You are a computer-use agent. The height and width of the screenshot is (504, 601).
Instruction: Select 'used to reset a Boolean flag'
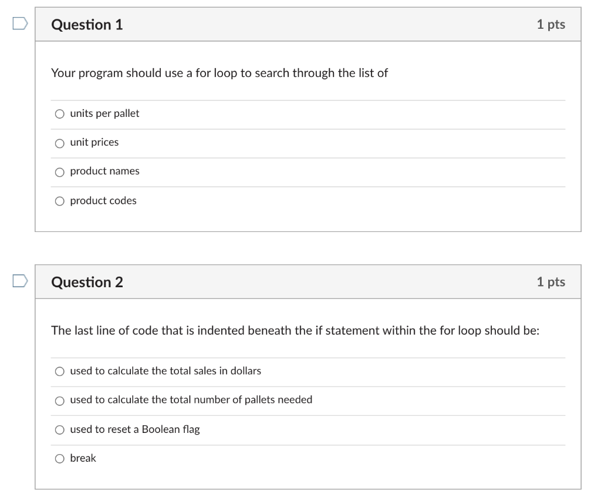pos(59,429)
